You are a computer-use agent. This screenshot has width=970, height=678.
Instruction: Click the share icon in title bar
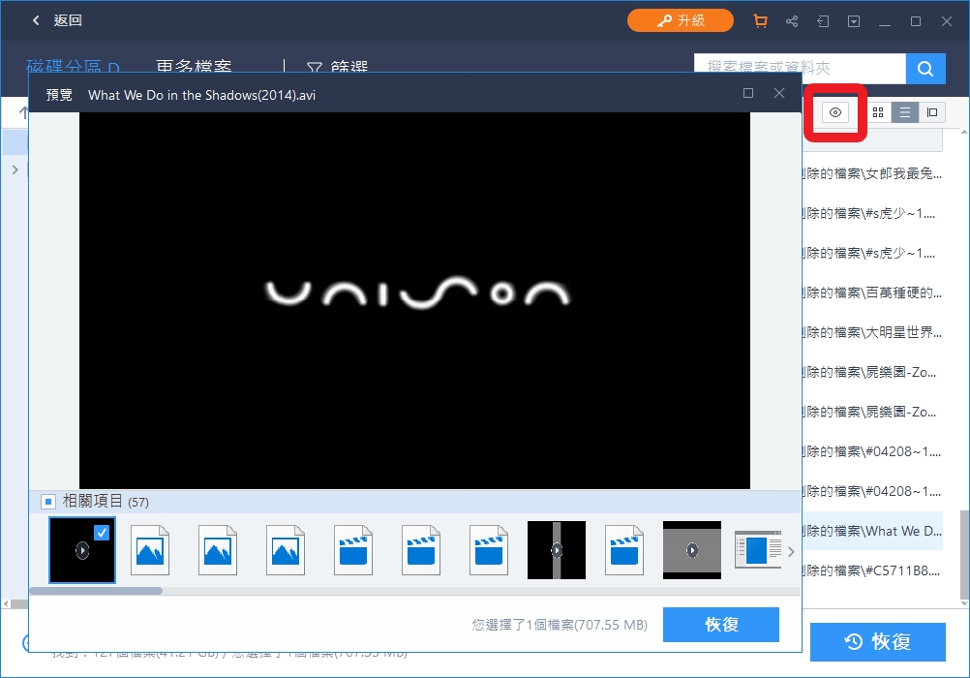point(792,21)
